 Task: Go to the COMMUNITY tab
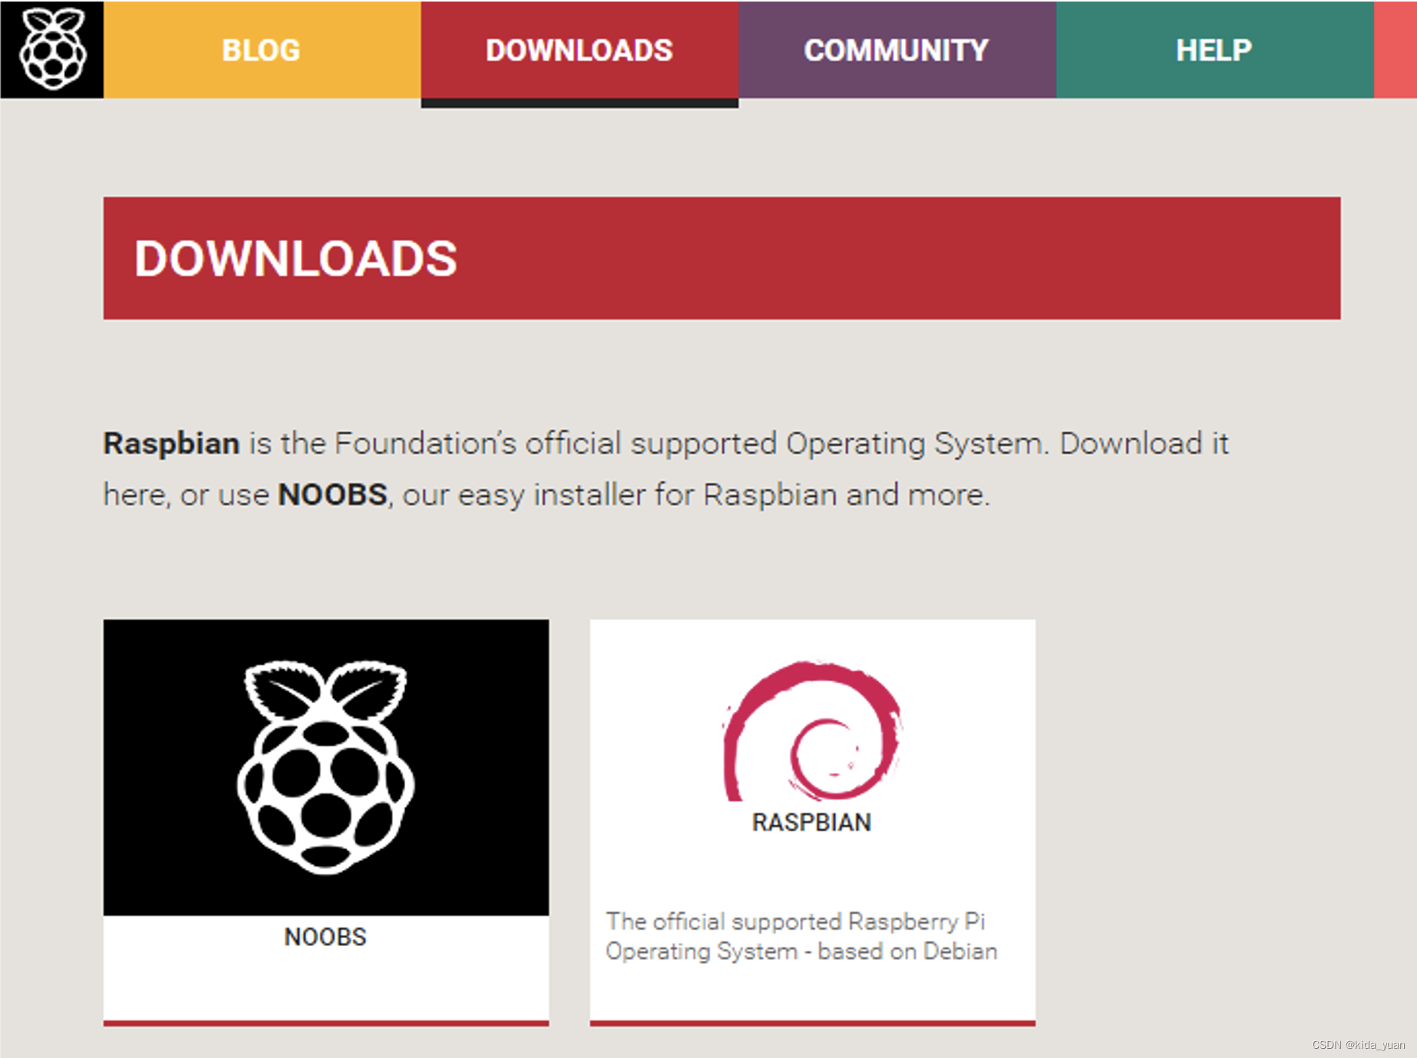coord(897,50)
